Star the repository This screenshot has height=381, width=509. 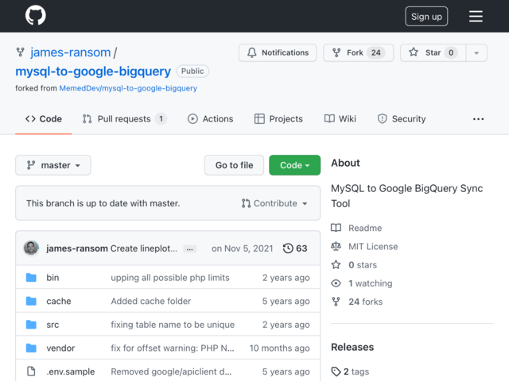pos(433,52)
